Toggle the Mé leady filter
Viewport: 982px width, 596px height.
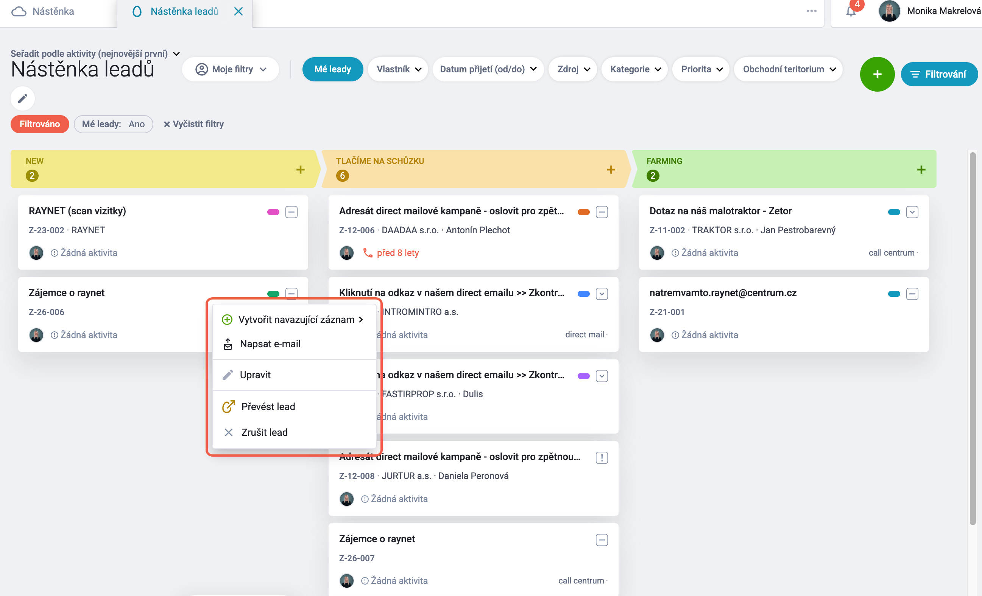[x=332, y=69]
